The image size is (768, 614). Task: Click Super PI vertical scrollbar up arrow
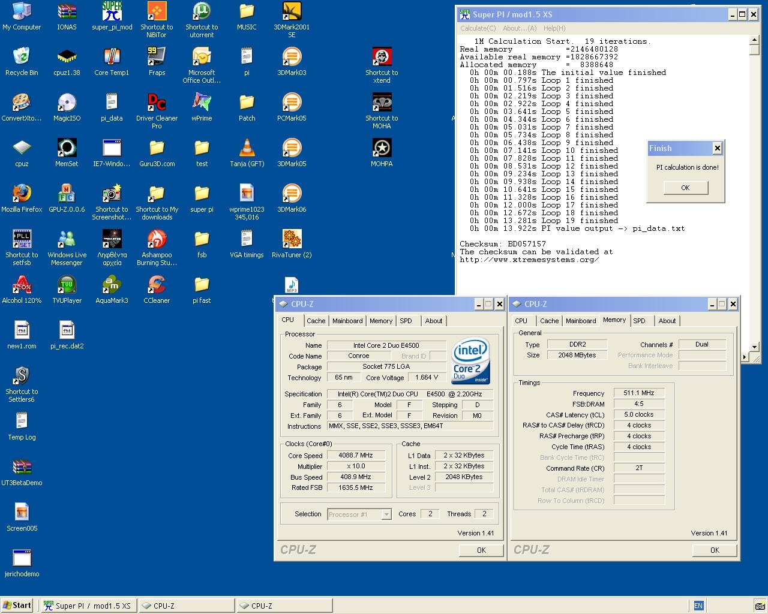[x=754, y=40]
